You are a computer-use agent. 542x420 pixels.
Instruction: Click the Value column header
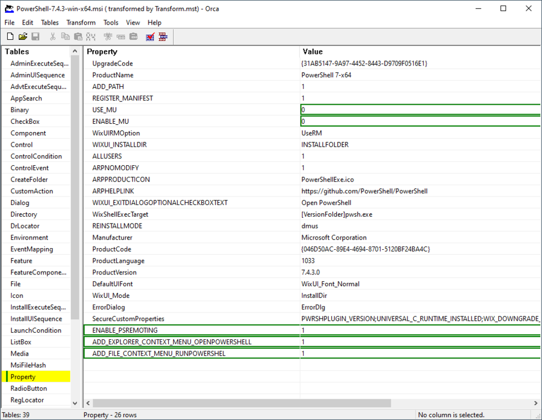pos(420,52)
